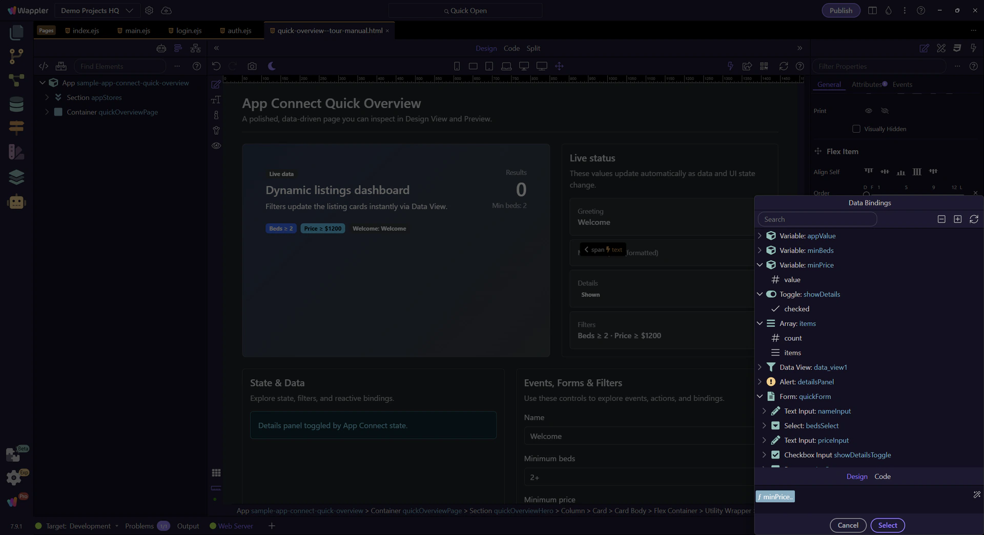Click the Data Bindings Search field
Screen dimensions: 984x535
coord(817,219)
